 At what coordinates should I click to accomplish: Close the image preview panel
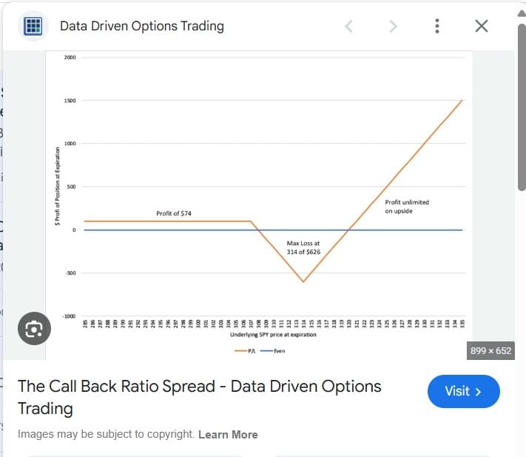pyautogui.click(x=482, y=26)
